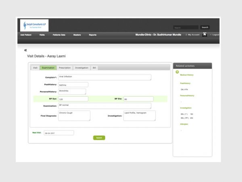Click the Visit Details - Aaray Laxmi heading
Image resolution: width=242 pixels, height=182 pixels.
pyautogui.click(x=46, y=56)
